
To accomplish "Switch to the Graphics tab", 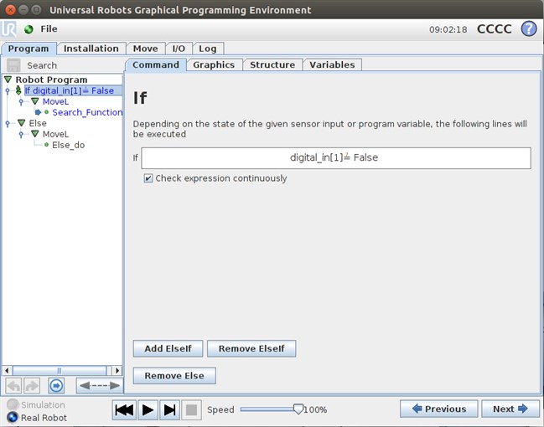I will click(x=214, y=64).
